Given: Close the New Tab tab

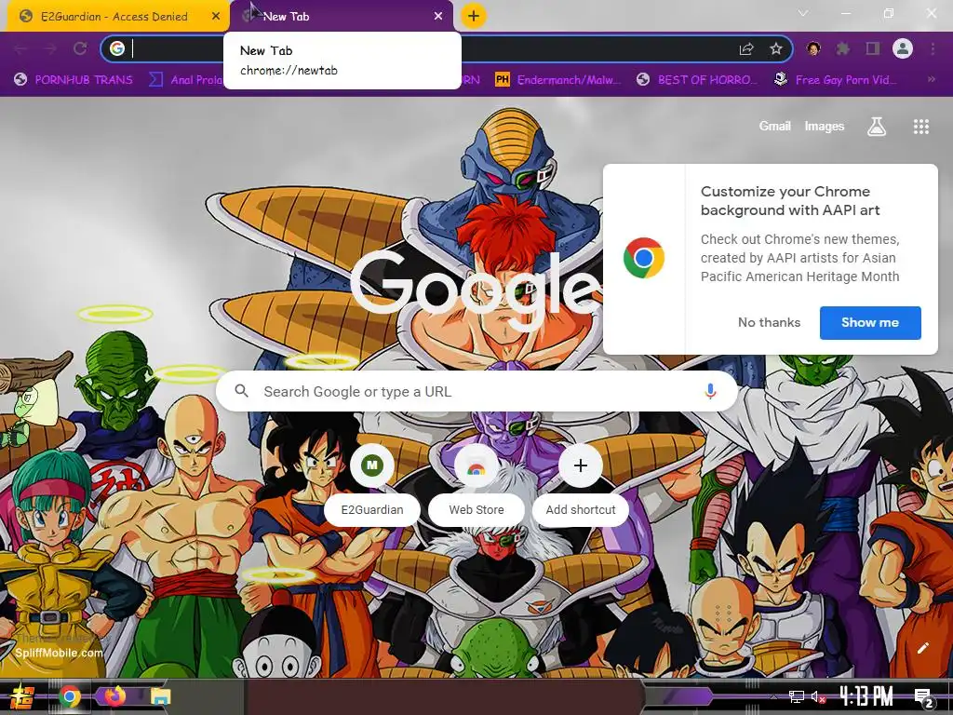Looking at the screenshot, I should point(438,17).
